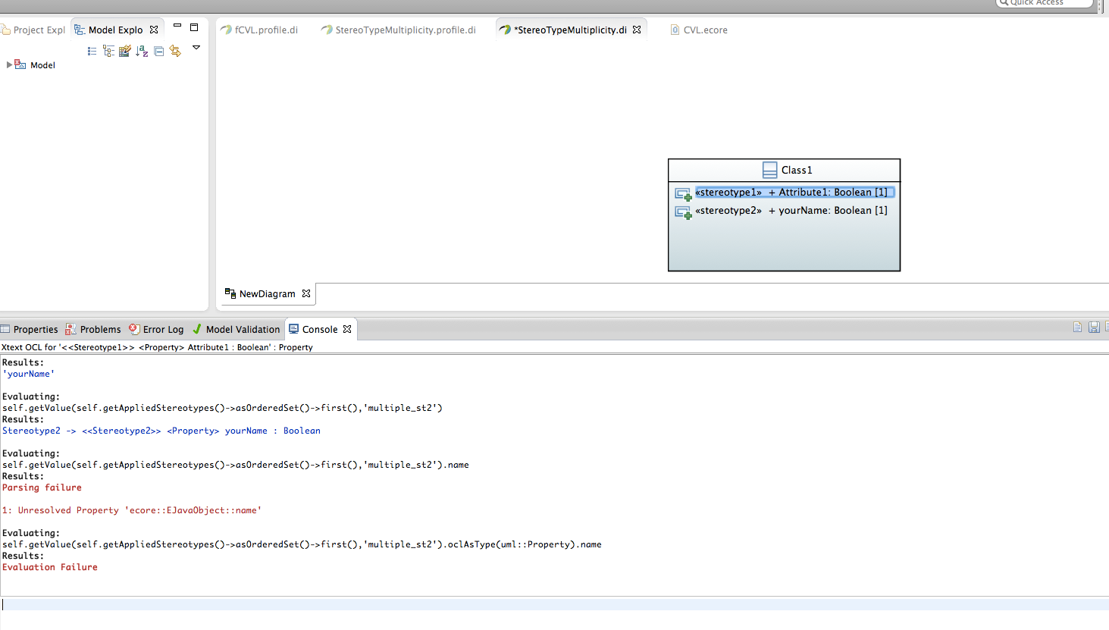
Task: Expand the Model tree node
Action: [9, 65]
